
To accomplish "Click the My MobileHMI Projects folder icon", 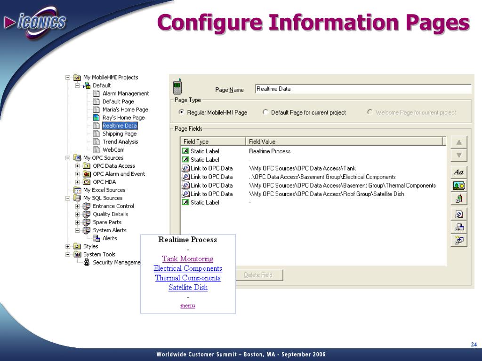I will 77,78.
